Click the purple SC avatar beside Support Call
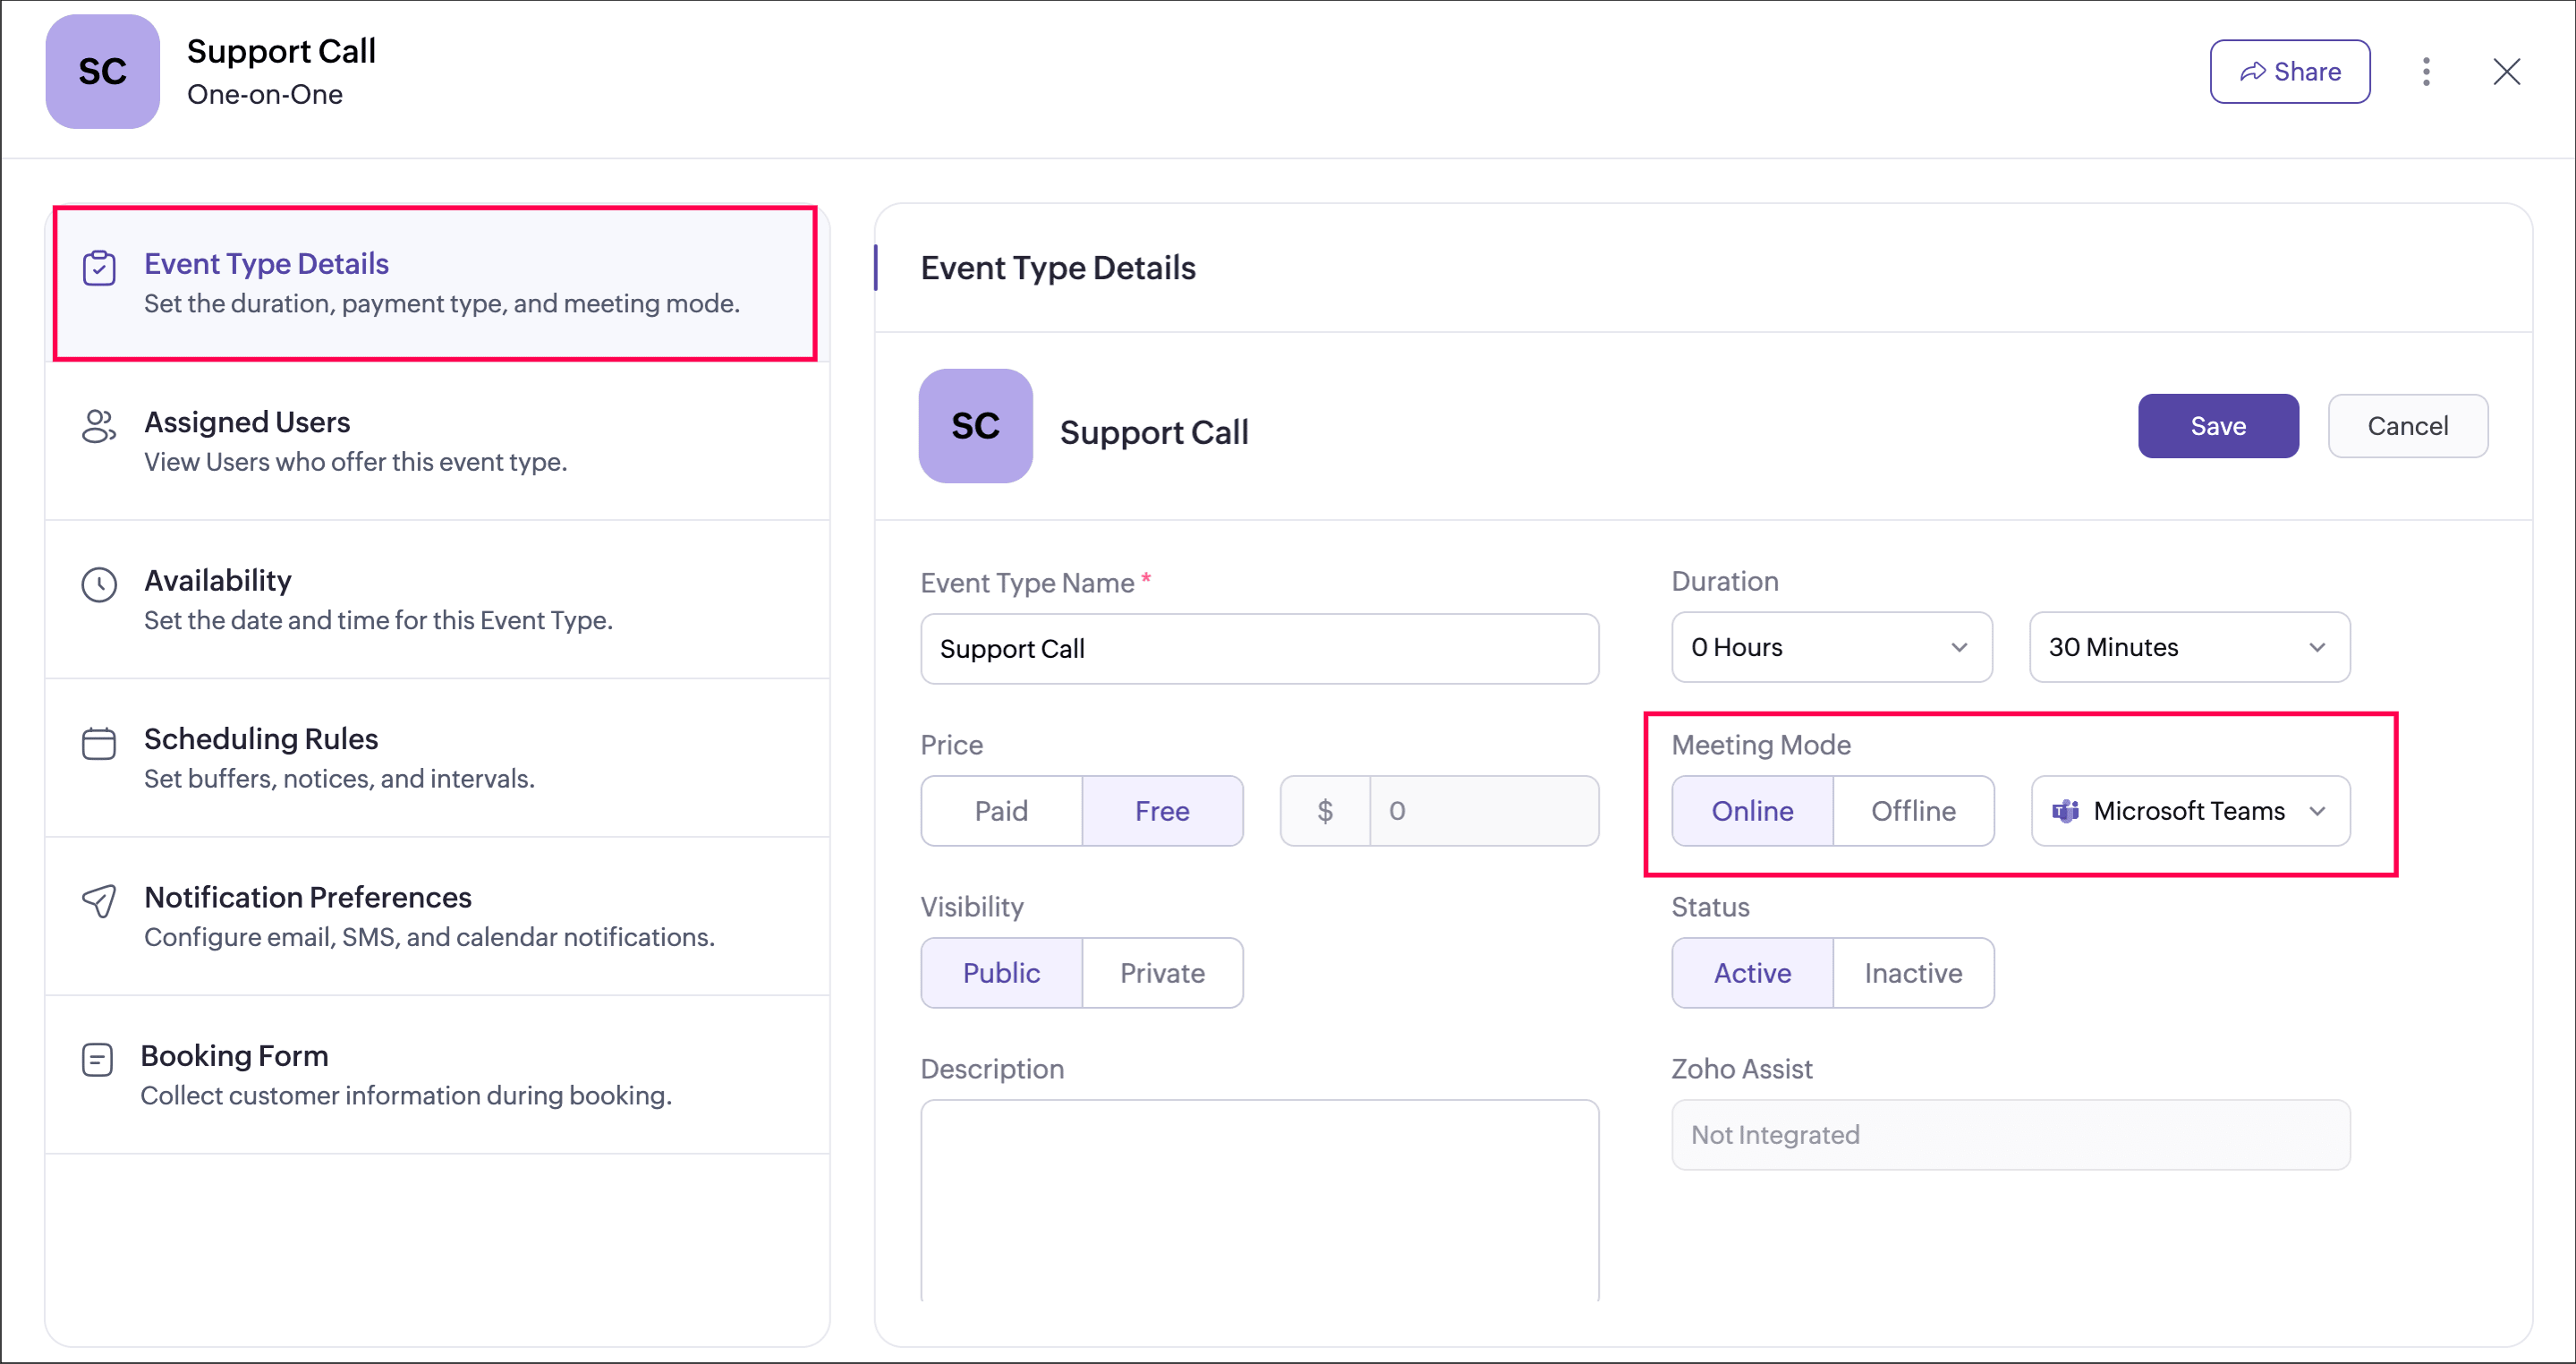Viewport: 2576px width, 1364px height. (975, 426)
